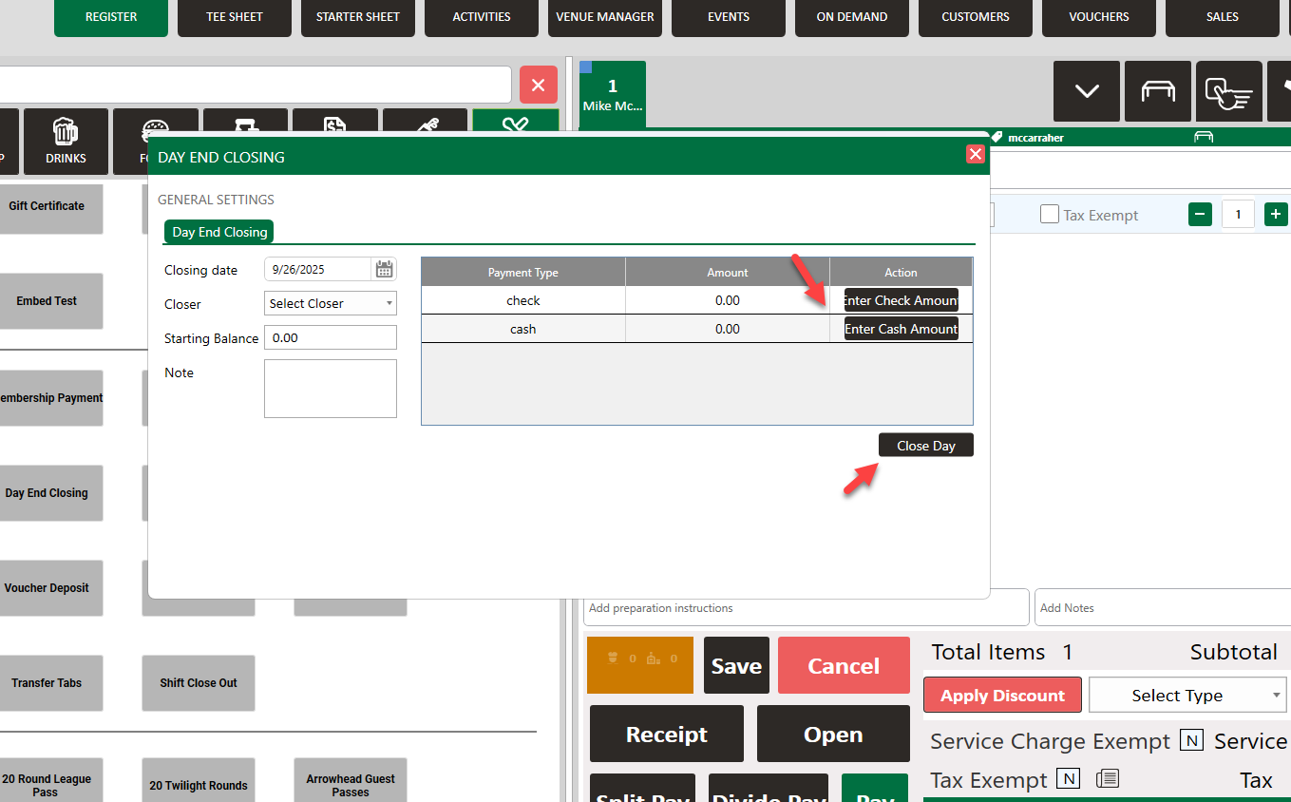Open the closing date calendar picker
1291x802 pixels.
coord(384,269)
